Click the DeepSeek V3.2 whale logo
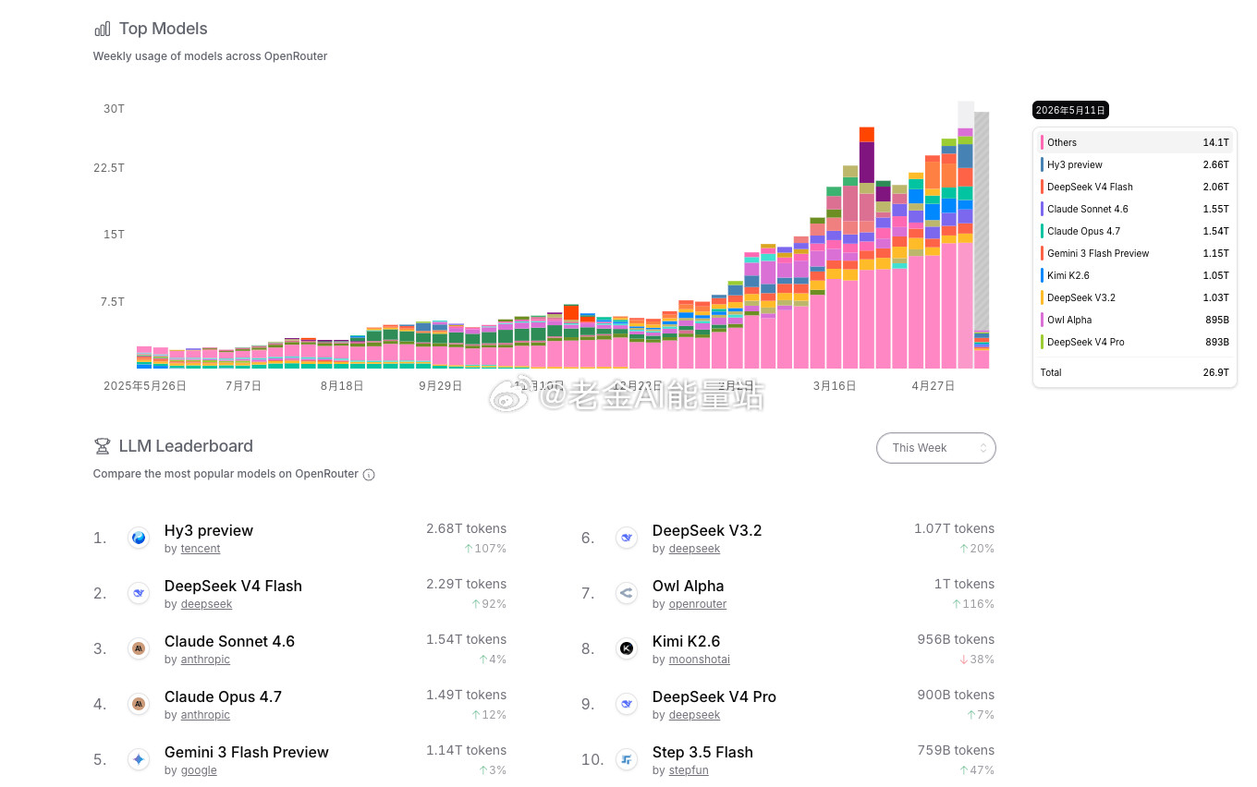 (x=627, y=538)
